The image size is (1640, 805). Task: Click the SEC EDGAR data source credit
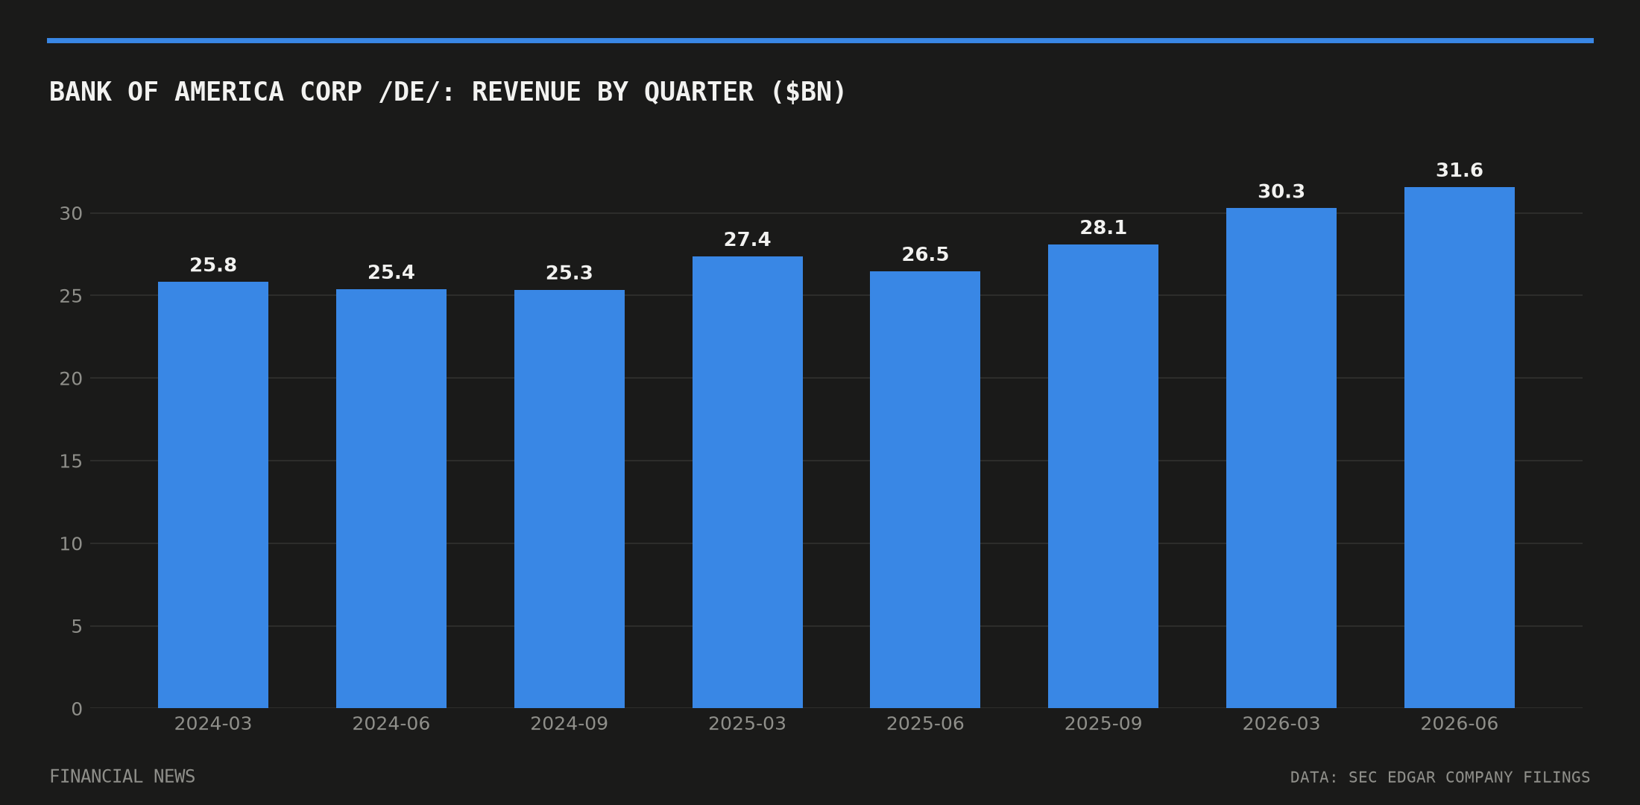[x=1440, y=777]
